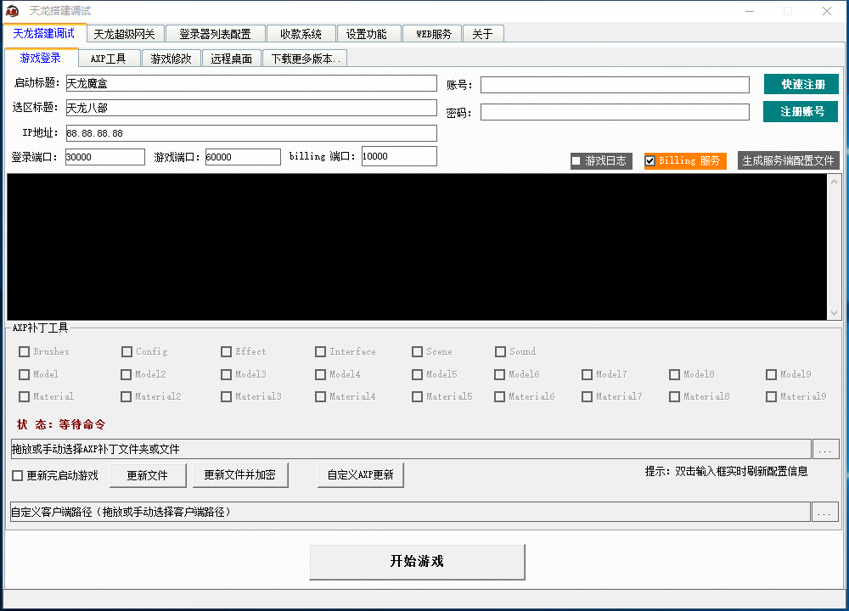Click the AXP补丁 file path field

(410, 449)
